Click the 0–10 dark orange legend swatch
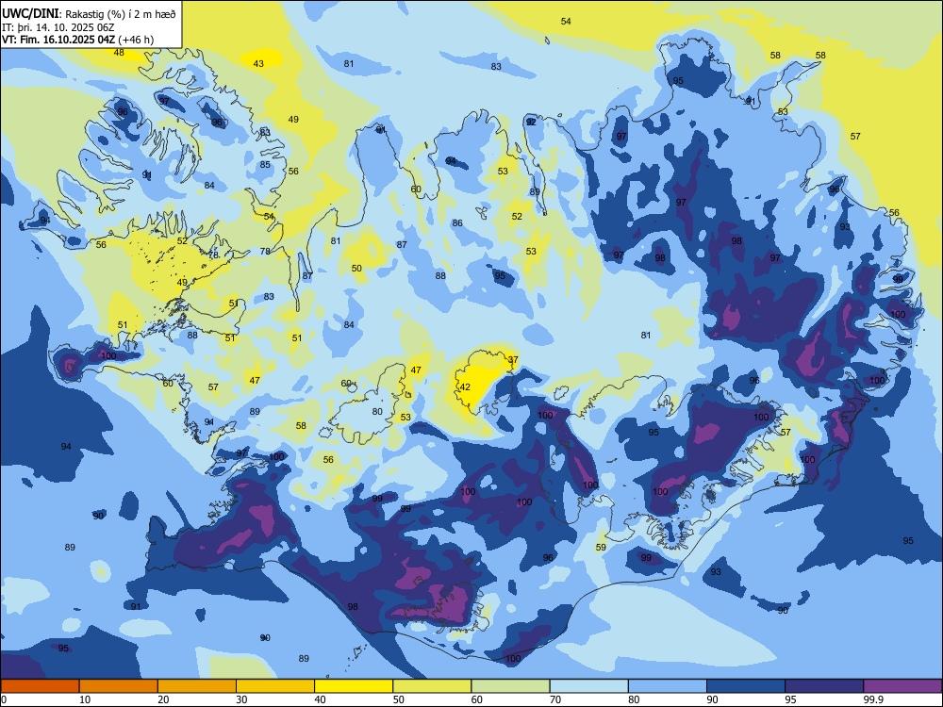943x707 pixels. [x=40, y=686]
